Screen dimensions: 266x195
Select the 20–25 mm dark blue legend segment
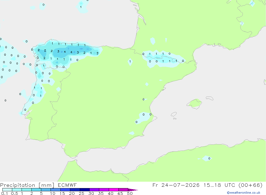75,190
